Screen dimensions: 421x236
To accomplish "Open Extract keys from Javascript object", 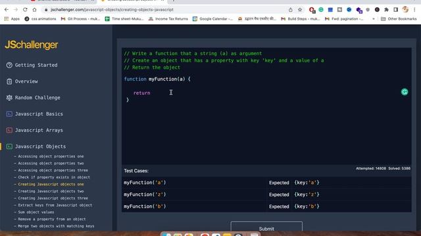I will (x=55, y=205).
